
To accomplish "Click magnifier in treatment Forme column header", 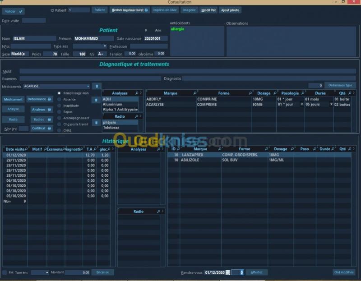I will [x=250, y=93].
